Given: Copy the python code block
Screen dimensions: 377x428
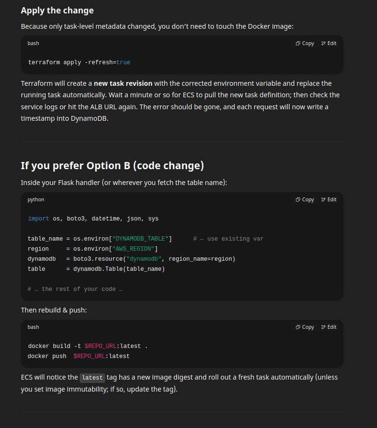Looking at the screenshot, I should pyautogui.click(x=305, y=199).
